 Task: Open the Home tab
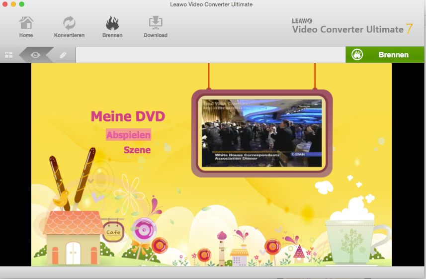26,27
